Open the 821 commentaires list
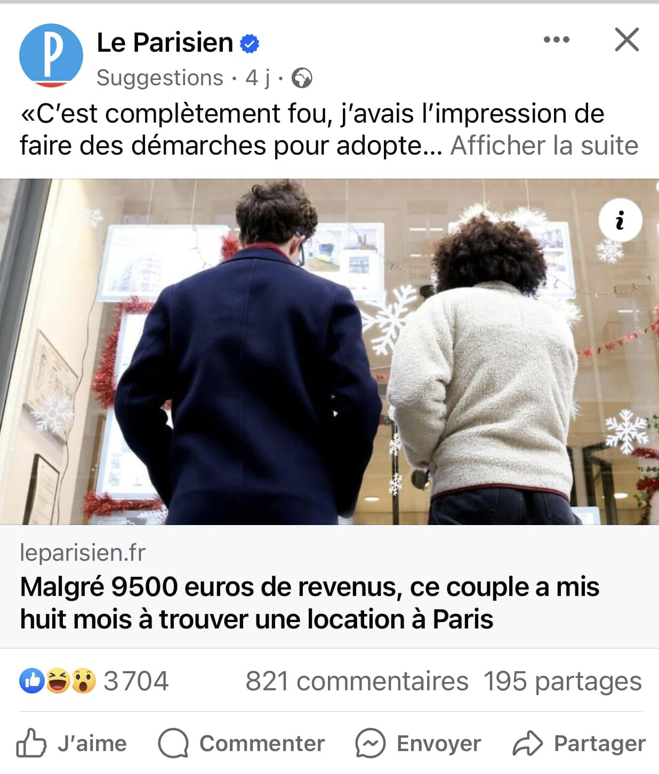659x774 pixels. point(357,681)
